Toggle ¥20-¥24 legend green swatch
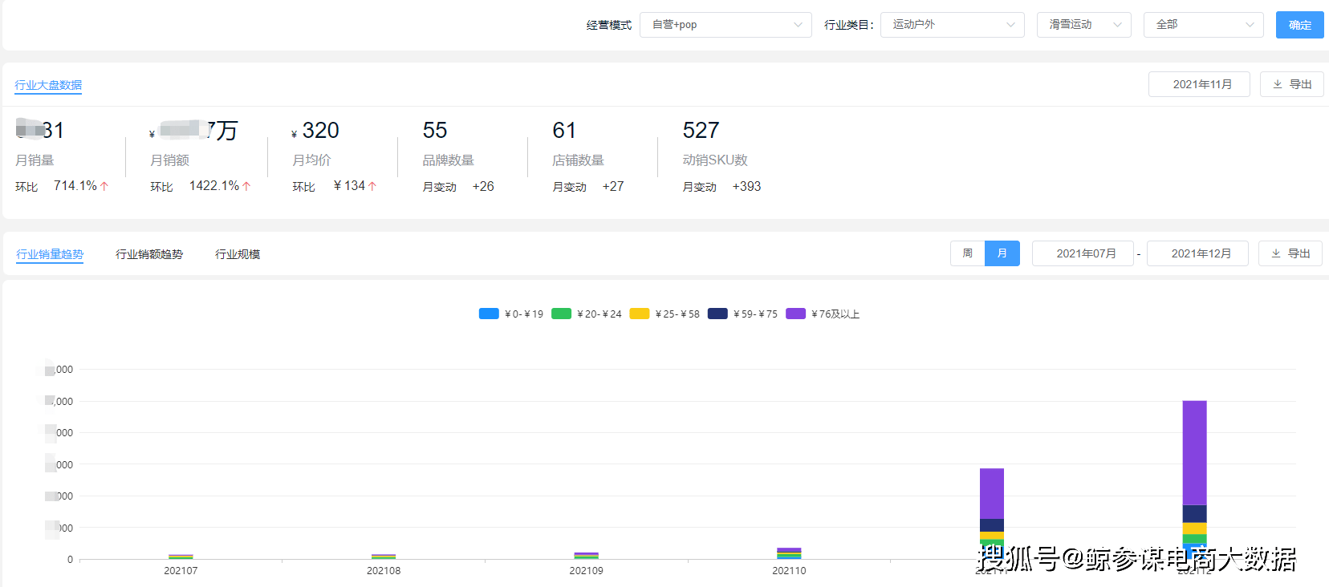The height and width of the screenshot is (587, 1329). click(562, 314)
